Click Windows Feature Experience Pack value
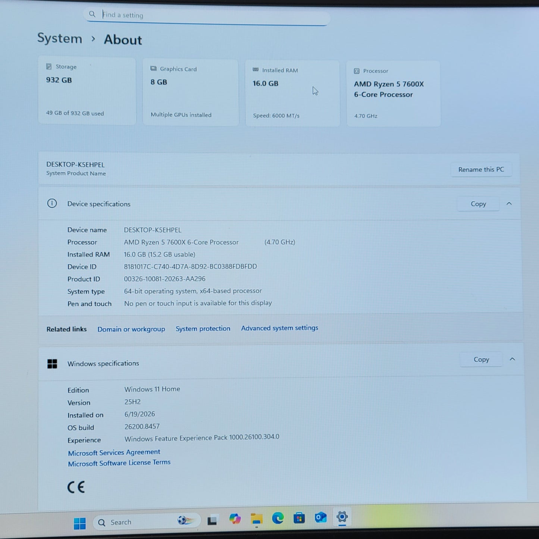This screenshot has height=539, width=539. click(202, 438)
